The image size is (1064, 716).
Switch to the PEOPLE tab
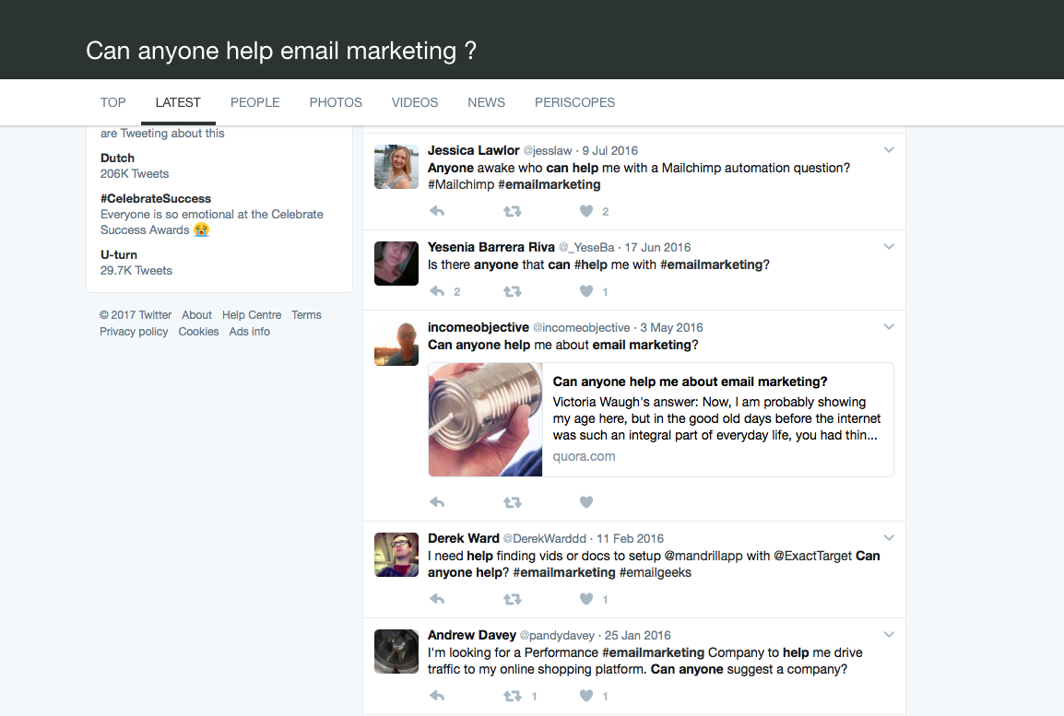pyautogui.click(x=255, y=102)
